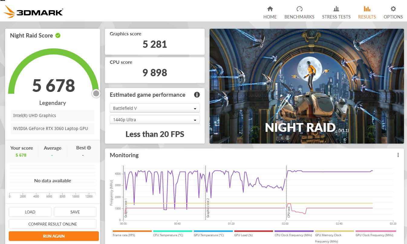Click the CPU test marker line

tap(287, 193)
